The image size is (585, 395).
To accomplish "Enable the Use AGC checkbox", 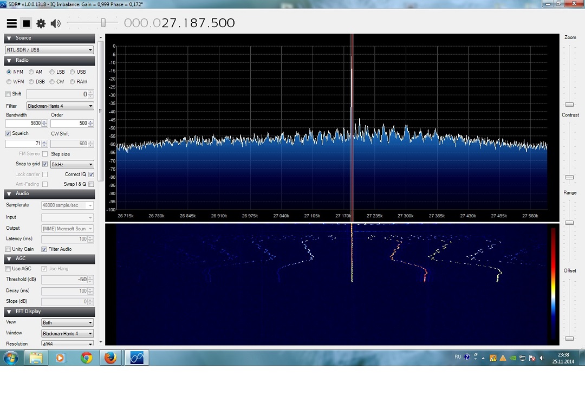I will (8, 269).
